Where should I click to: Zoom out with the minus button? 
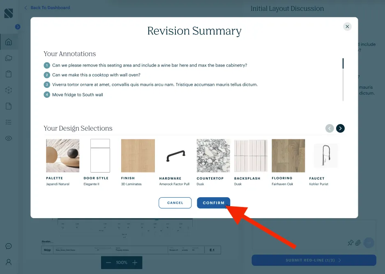(108, 262)
